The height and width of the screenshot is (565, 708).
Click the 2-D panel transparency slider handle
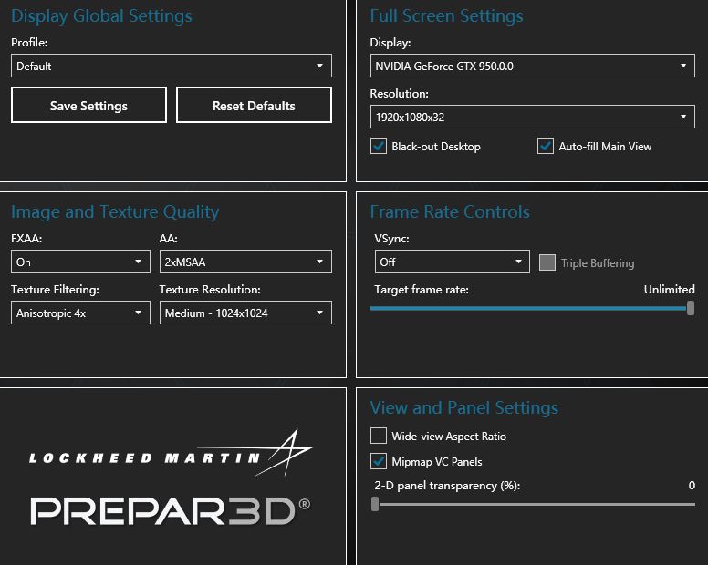pyautogui.click(x=375, y=504)
